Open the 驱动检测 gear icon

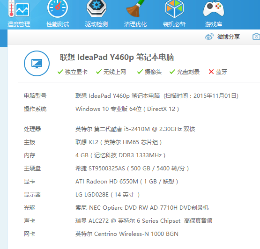click(97, 8)
